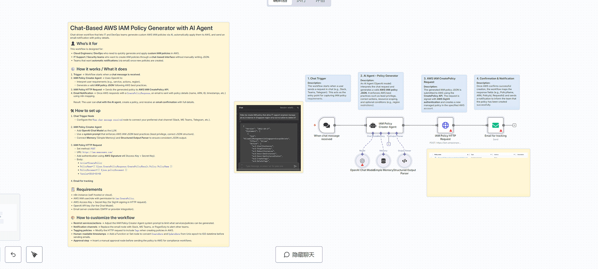Select the 'When chat message received' trigger node
The image size is (598, 269).
[x=326, y=125]
